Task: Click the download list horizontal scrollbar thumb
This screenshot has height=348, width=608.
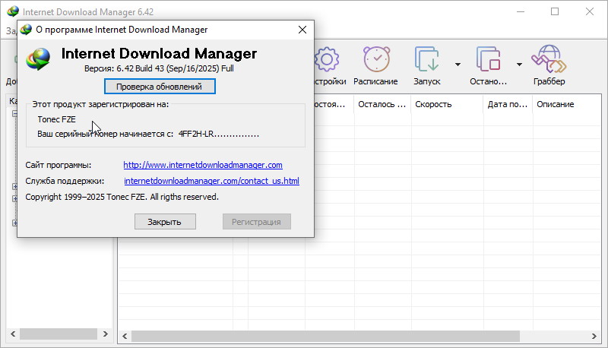Action: [x=325, y=337]
